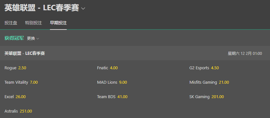Expand the 英雄联盟 - LEC春季赛 title dropdown arrow

[x=83, y=8]
